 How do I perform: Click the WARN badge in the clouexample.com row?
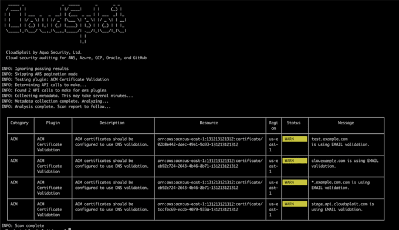295,161
